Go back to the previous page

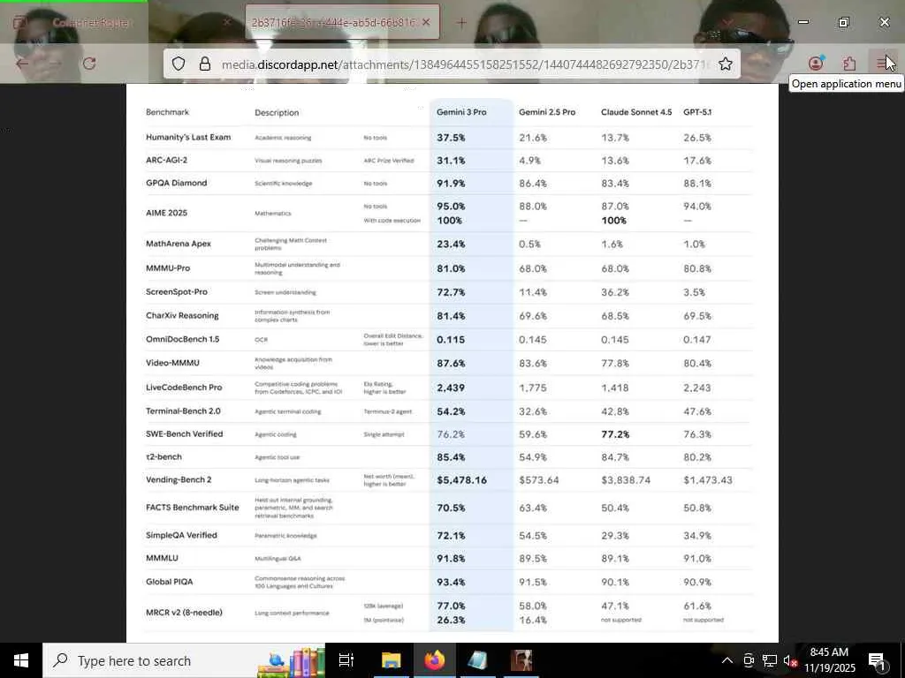22,64
